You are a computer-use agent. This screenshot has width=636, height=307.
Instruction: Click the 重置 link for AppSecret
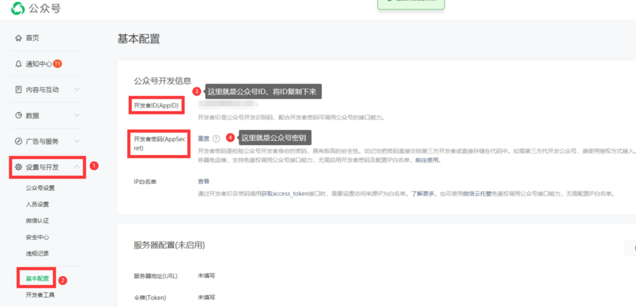coord(203,139)
